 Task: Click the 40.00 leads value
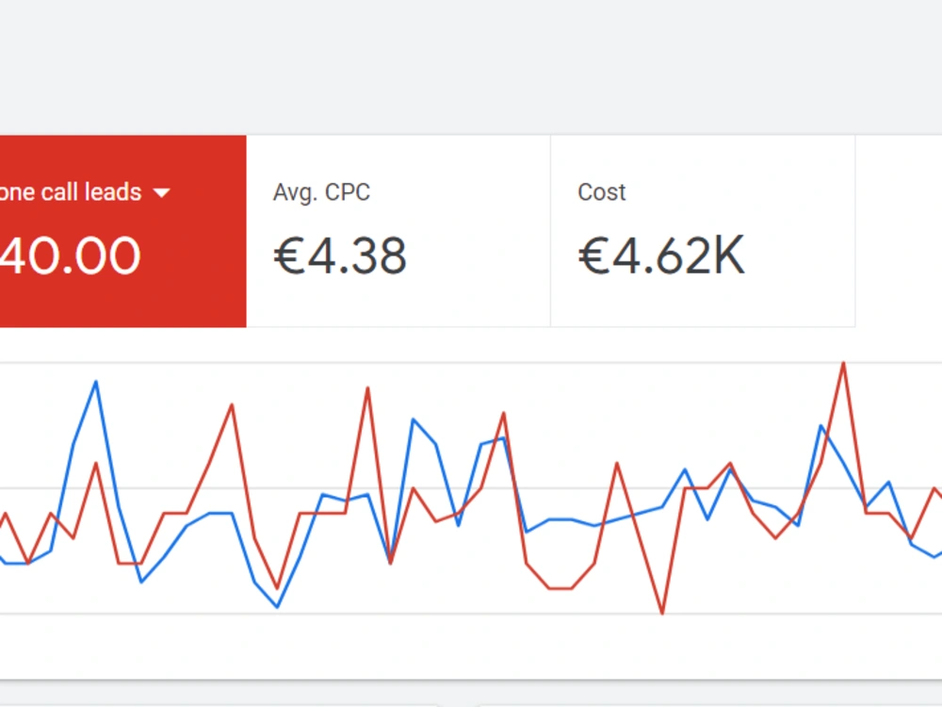click(71, 256)
